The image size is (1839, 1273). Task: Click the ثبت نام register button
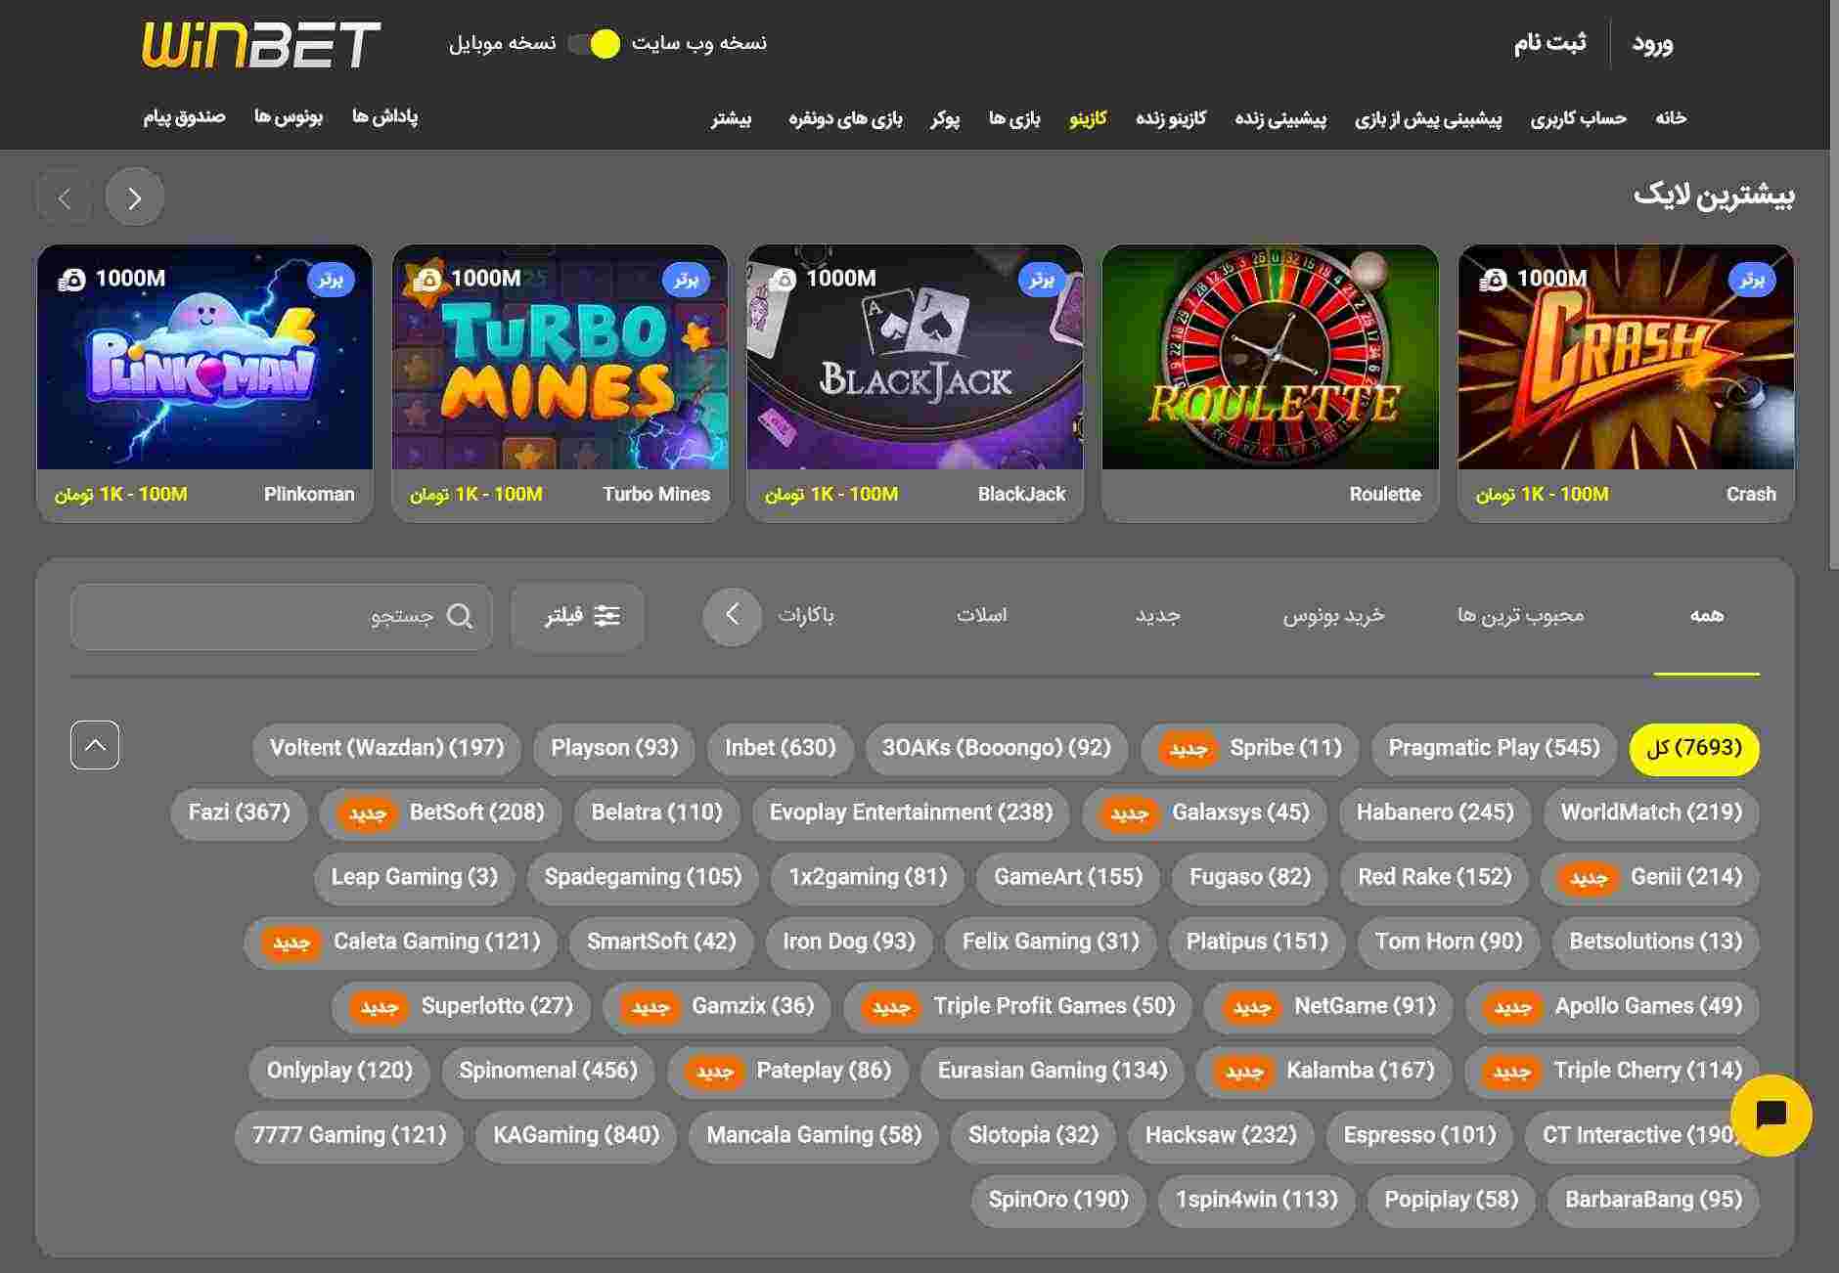[x=1549, y=43]
